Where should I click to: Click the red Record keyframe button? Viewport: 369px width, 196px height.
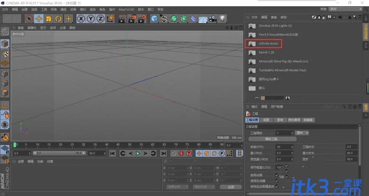pos(181,154)
